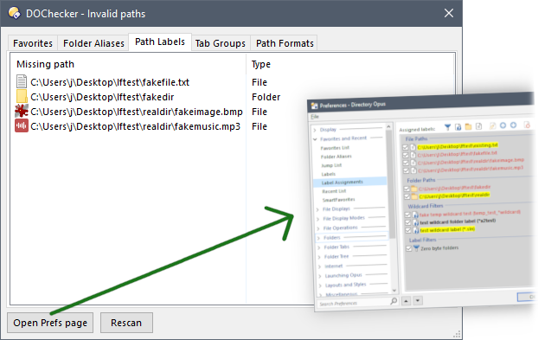Toggle the test wildcard folder label checkbox
The width and height of the screenshot is (538, 340).
(408, 223)
